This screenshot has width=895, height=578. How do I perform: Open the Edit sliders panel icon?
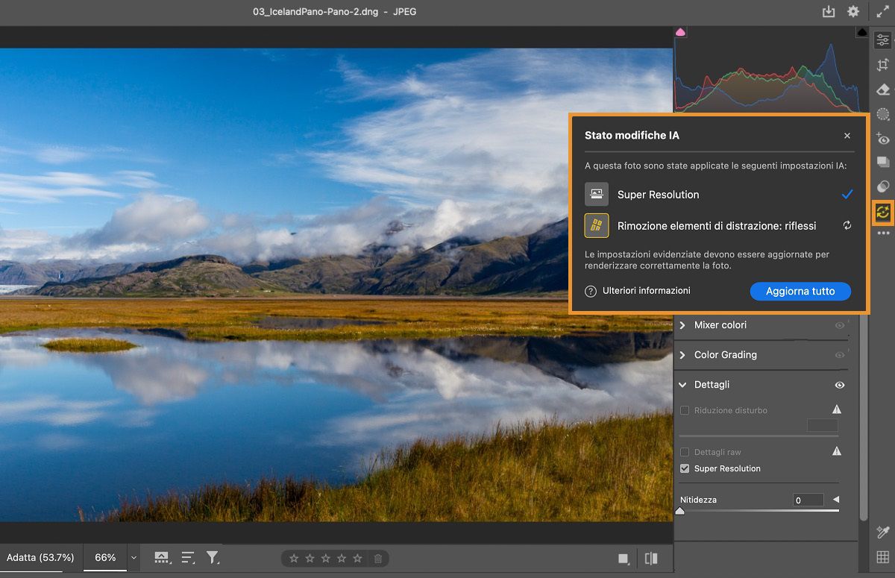pyautogui.click(x=883, y=40)
